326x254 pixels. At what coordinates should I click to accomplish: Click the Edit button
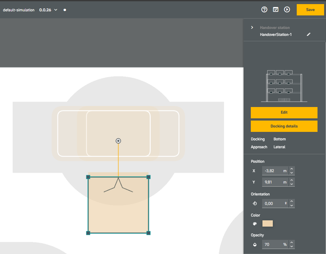click(284, 112)
